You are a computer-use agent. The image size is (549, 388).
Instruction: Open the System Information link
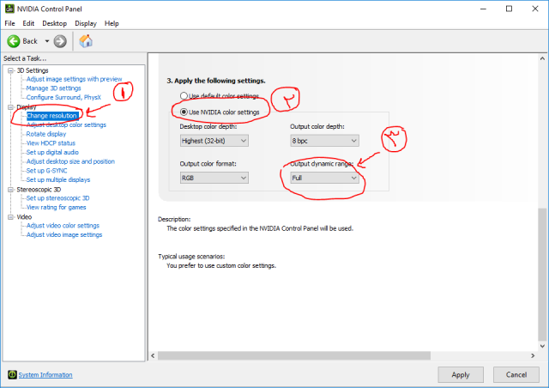coord(45,374)
